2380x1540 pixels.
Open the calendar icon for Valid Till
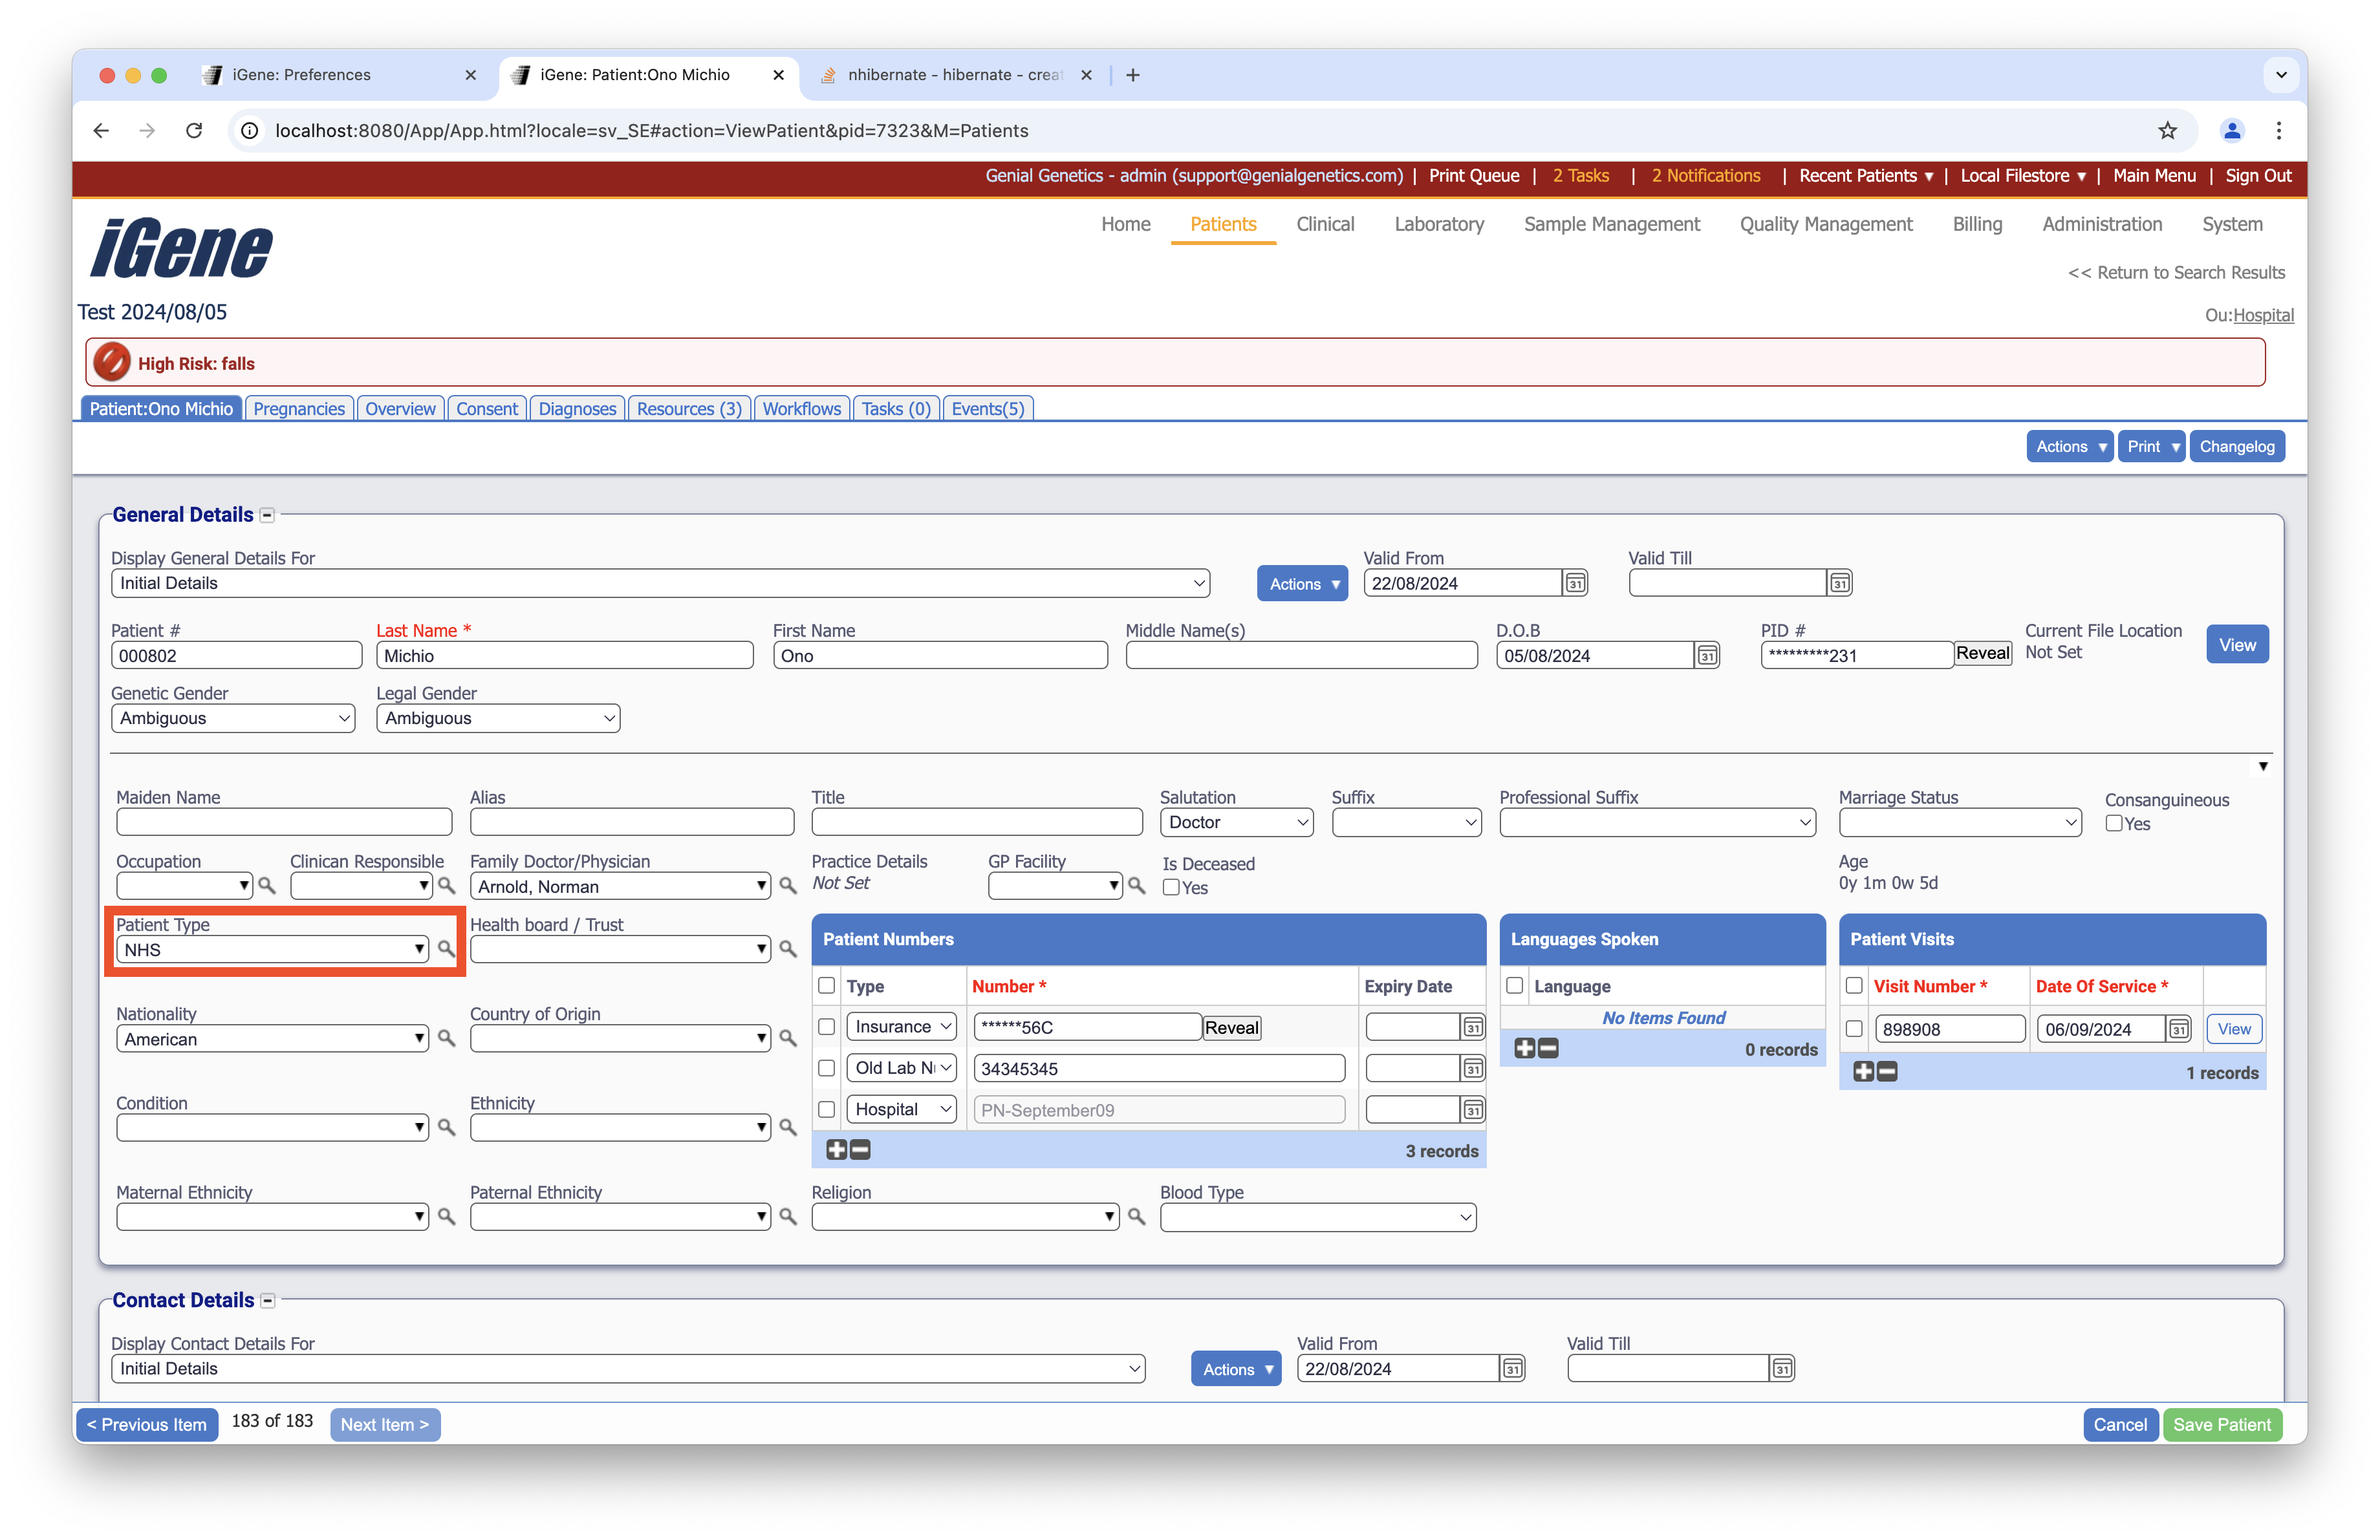coord(1839,584)
